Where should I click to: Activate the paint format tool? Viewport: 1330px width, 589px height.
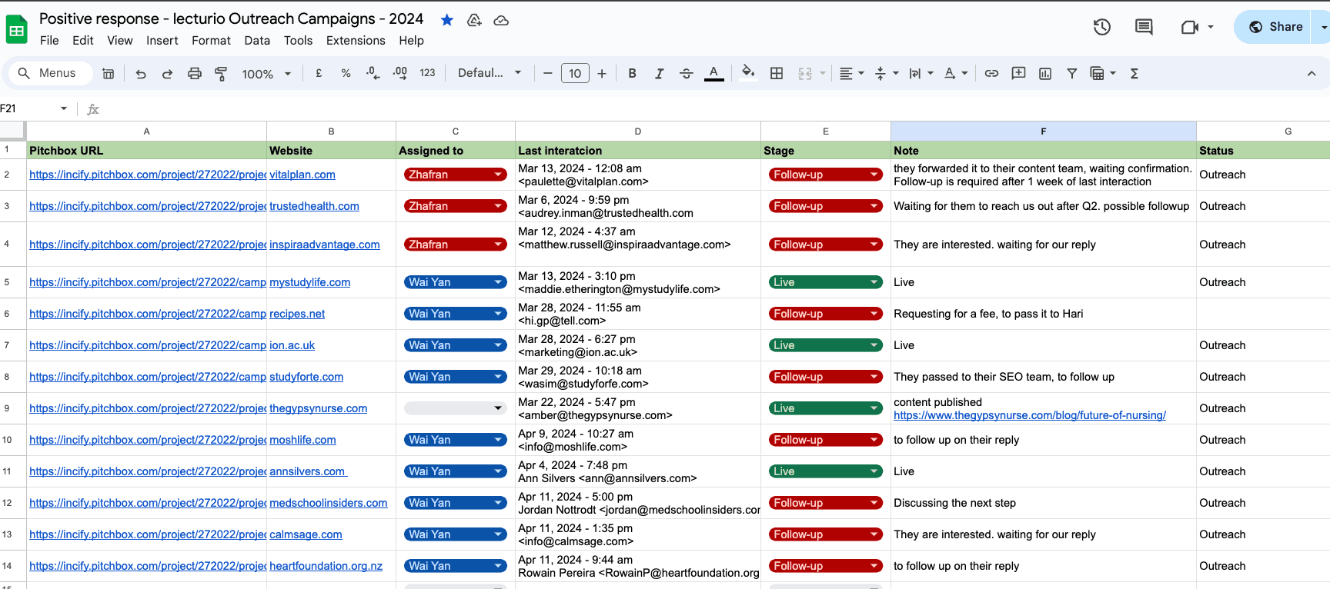[221, 74]
